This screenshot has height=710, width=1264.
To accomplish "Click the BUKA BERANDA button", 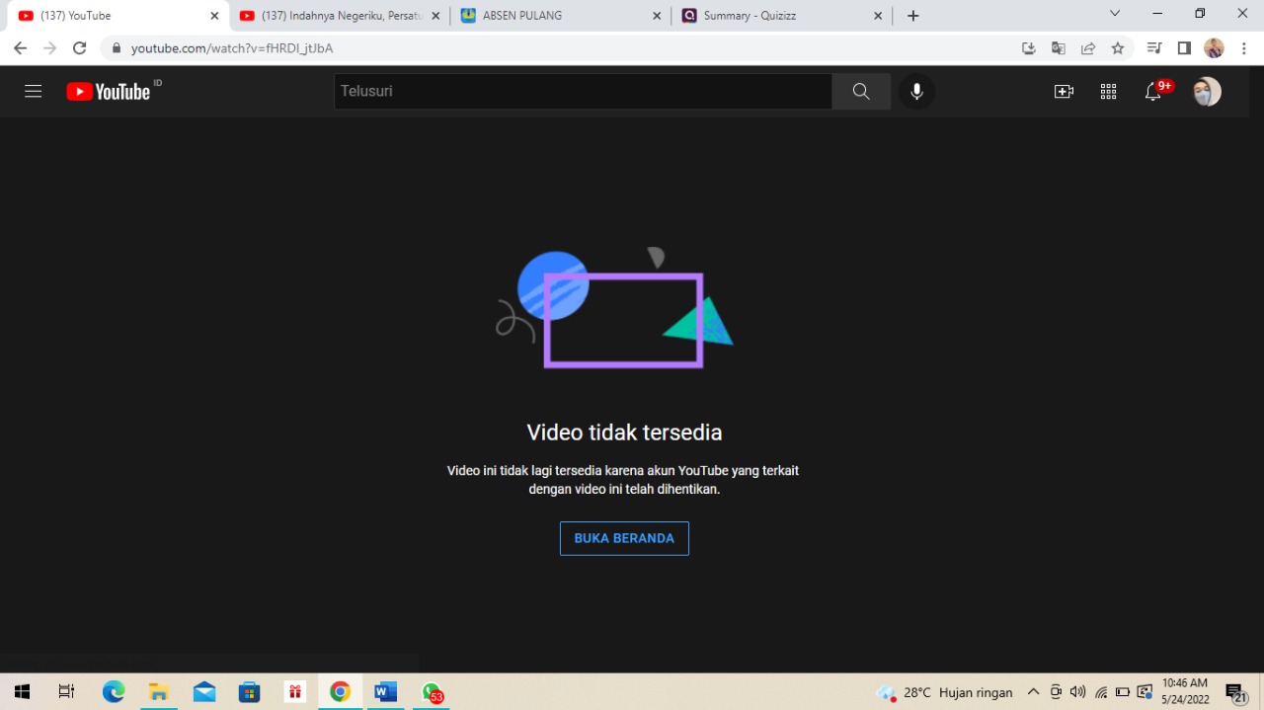I will point(624,538).
